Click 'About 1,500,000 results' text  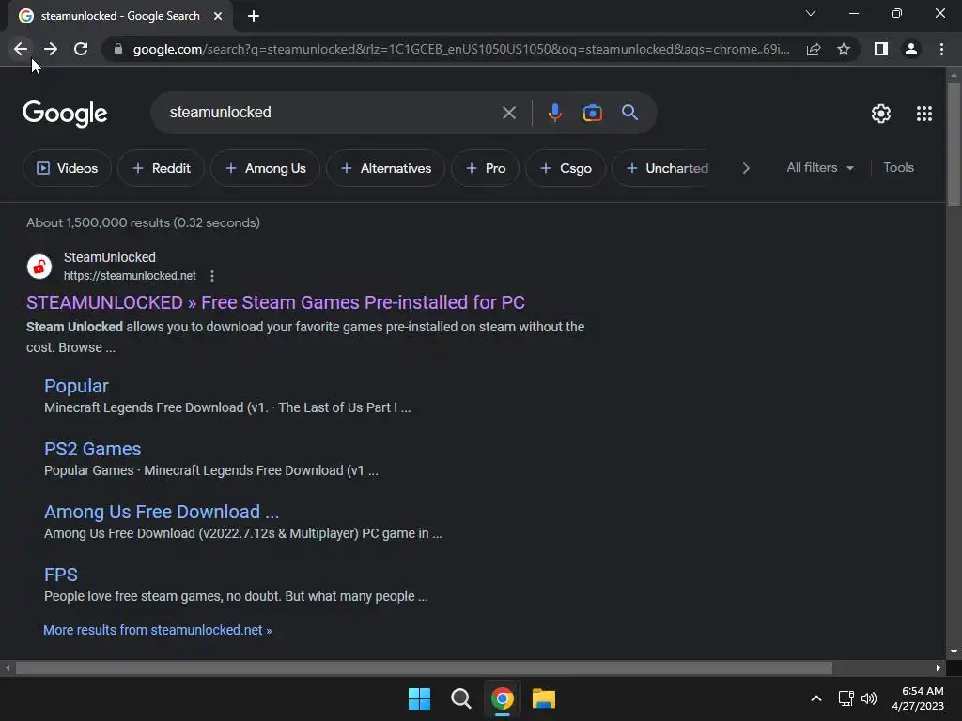[x=97, y=222]
